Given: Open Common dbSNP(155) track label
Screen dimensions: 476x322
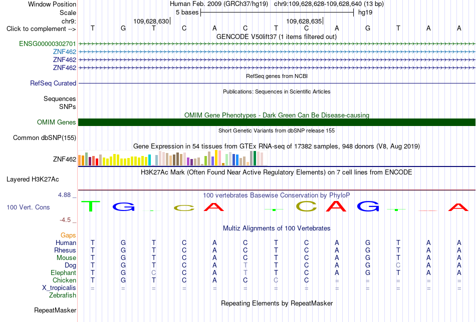Looking at the screenshot, I should coord(44,137).
